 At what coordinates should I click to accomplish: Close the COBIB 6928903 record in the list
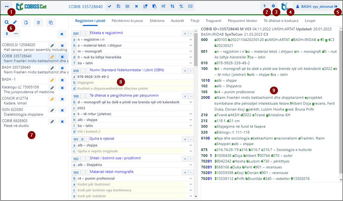point(62,122)
